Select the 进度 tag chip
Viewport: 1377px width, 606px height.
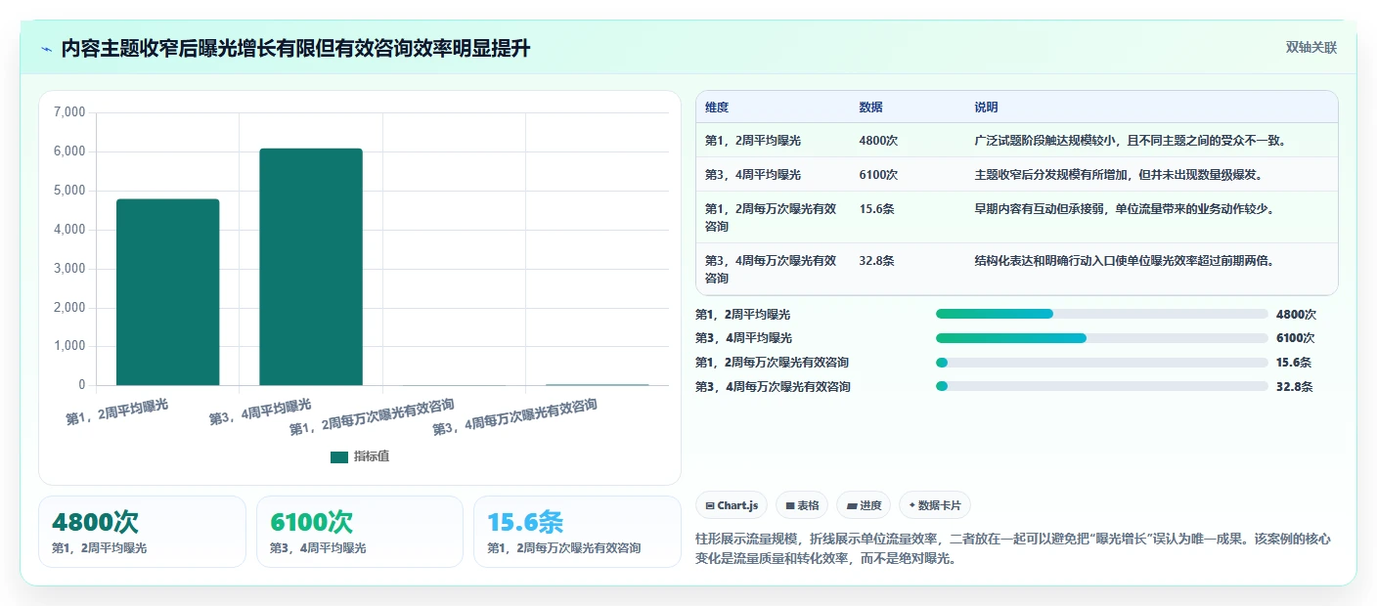(x=864, y=505)
